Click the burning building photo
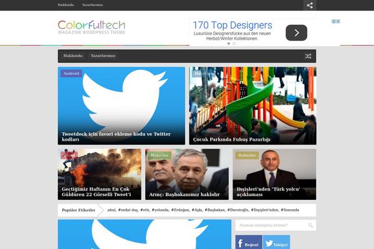The height and width of the screenshot is (249, 374). coord(100,174)
